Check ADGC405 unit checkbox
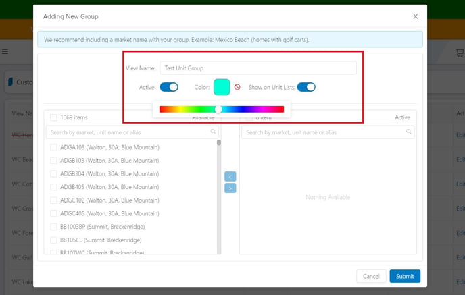This screenshot has width=465, height=295. click(x=53, y=213)
